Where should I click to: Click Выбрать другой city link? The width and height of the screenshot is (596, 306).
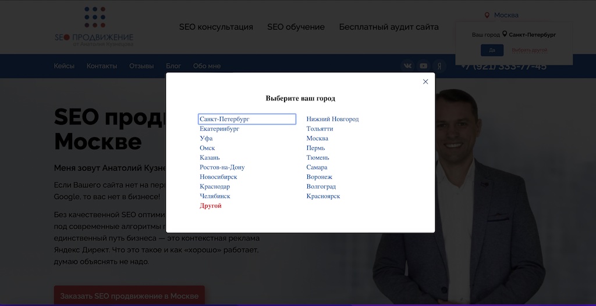pos(529,50)
